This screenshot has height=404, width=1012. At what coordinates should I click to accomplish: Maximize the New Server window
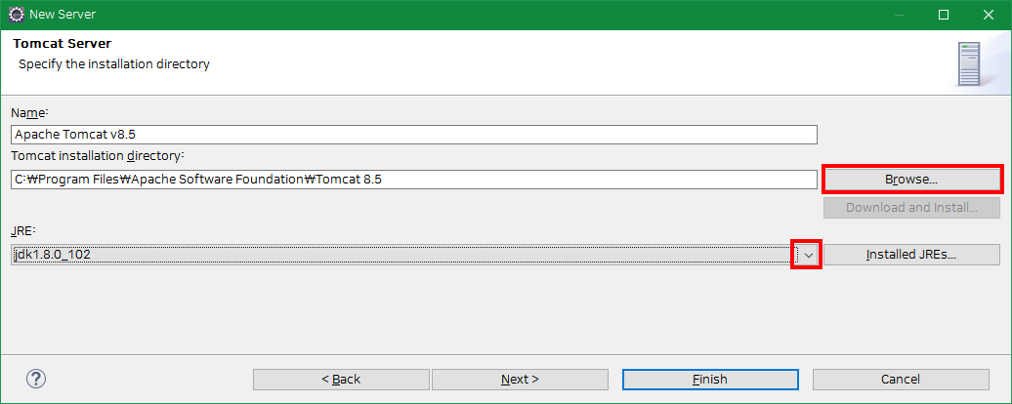(943, 15)
